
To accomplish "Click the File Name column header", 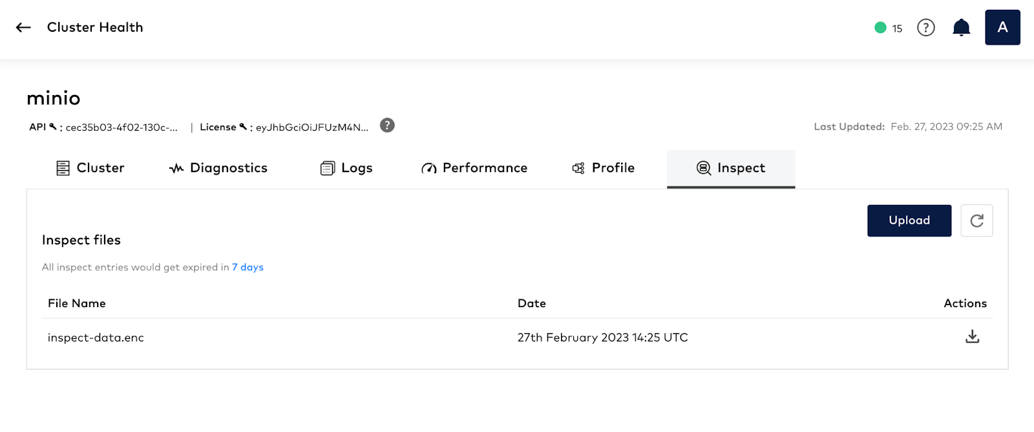I will tap(77, 303).
